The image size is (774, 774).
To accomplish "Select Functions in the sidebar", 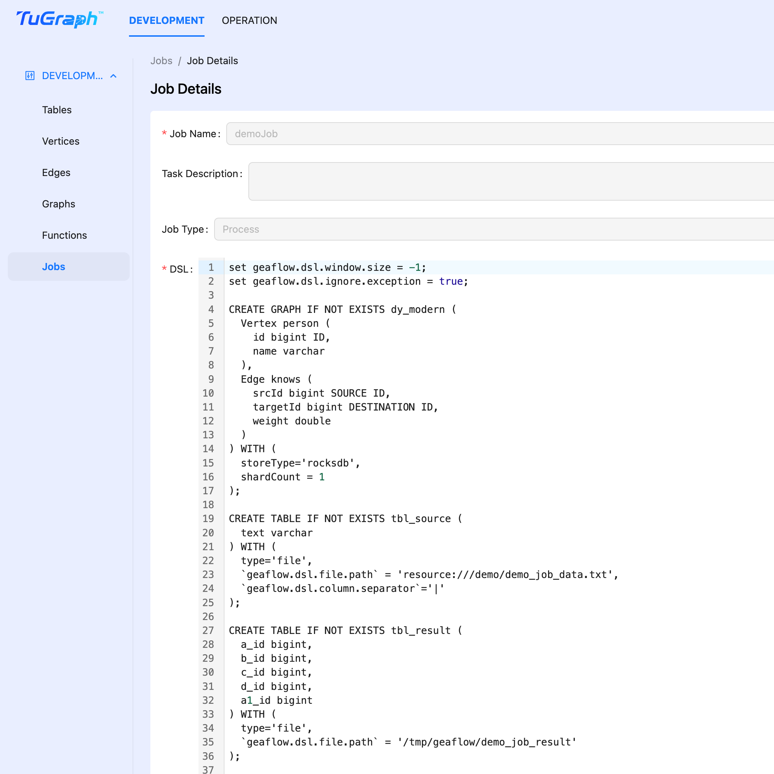I will click(x=64, y=235).
